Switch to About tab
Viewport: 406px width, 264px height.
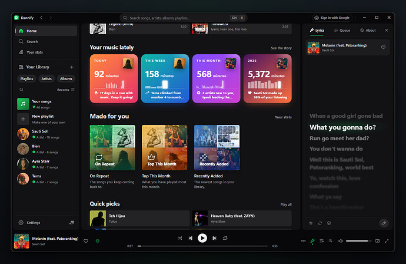tap(368, 30)
